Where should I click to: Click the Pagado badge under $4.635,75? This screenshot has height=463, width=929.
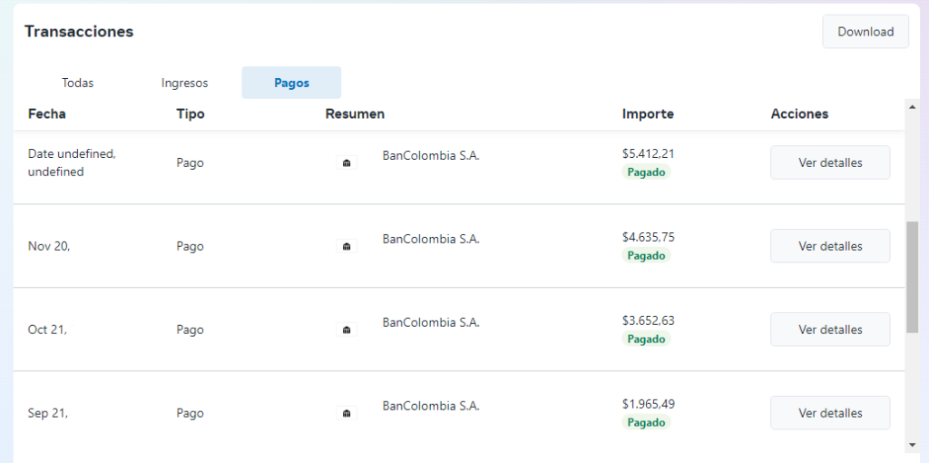(x=646, y=256)
